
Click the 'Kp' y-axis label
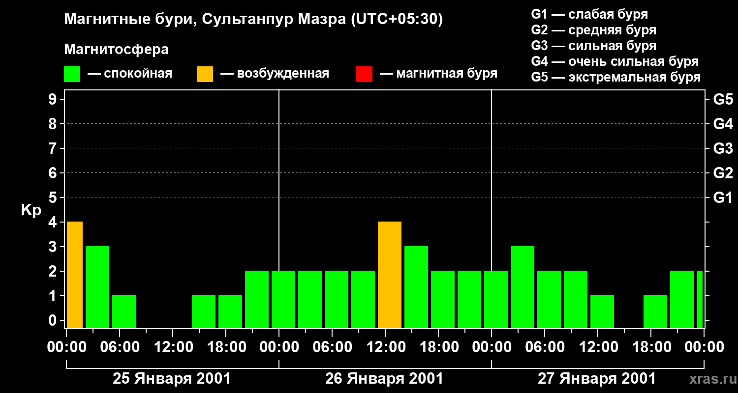tap(31, 210)
